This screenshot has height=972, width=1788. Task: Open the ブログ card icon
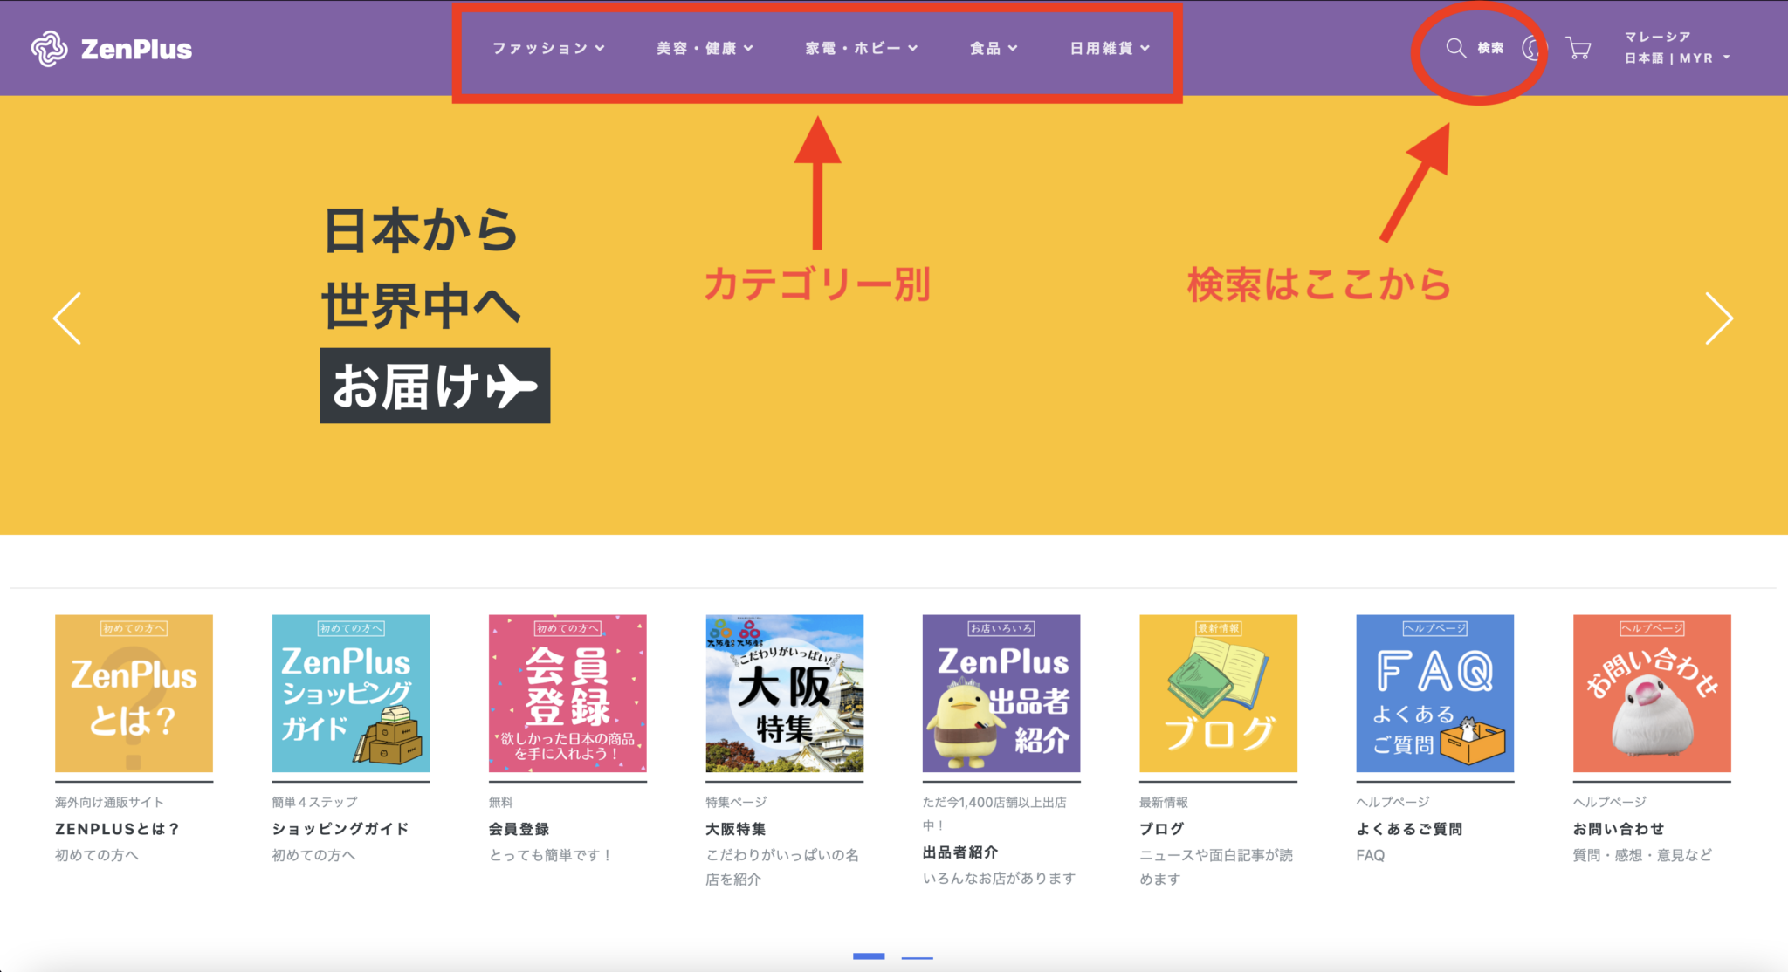tap(1217, 692)
